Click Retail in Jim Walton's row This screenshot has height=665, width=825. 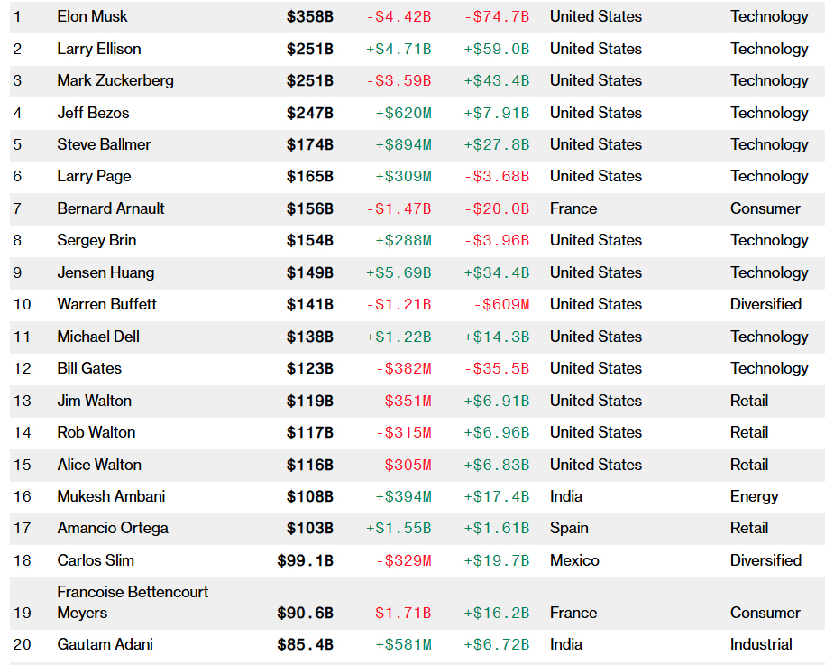point(749,401)
